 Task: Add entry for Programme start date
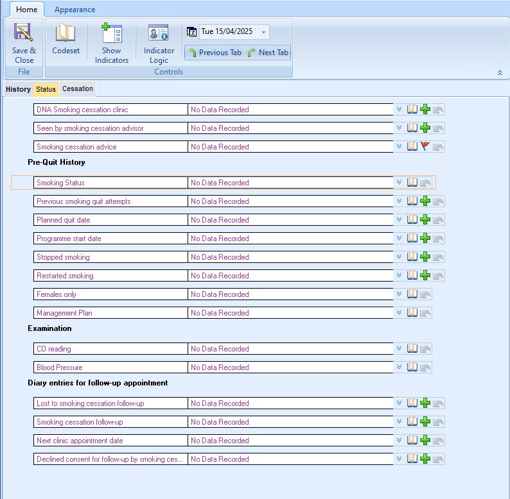pos(425,238)
